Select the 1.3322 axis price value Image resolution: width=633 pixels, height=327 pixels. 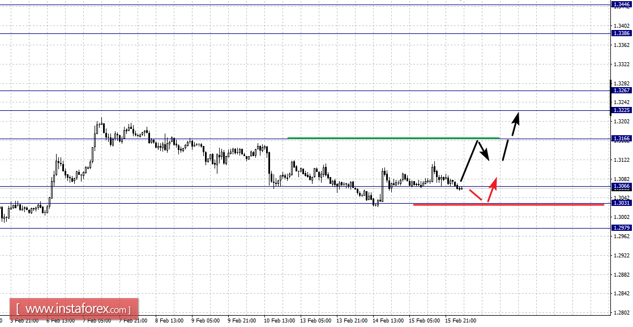click(622, 64)
